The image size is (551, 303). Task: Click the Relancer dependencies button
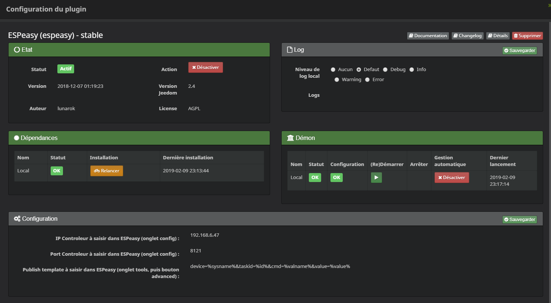pyautogui.click(x=107, y=171)
